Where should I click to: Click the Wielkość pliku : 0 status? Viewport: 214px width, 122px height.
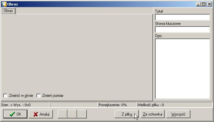click(175, 105)
